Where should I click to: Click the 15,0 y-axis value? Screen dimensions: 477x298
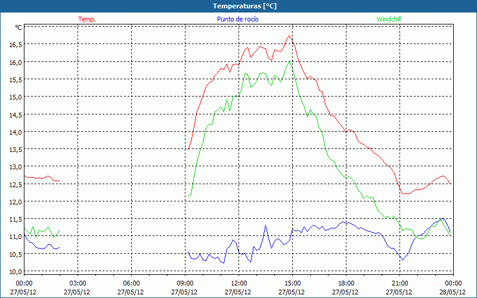16,97
